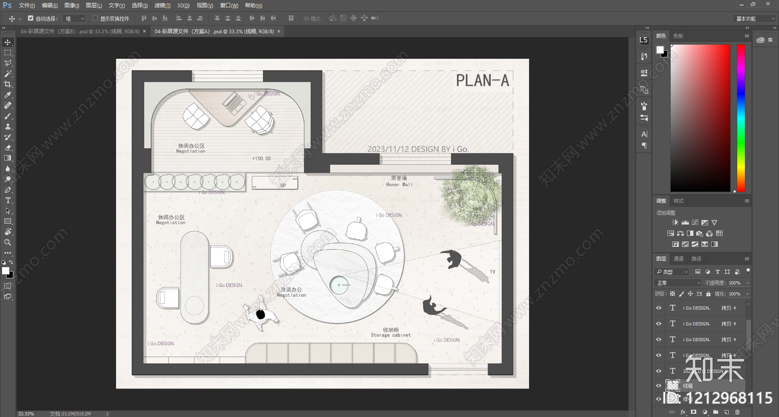Switch to the 色板 panel tab
Screen dimensions: 779x417
(678, 36)
